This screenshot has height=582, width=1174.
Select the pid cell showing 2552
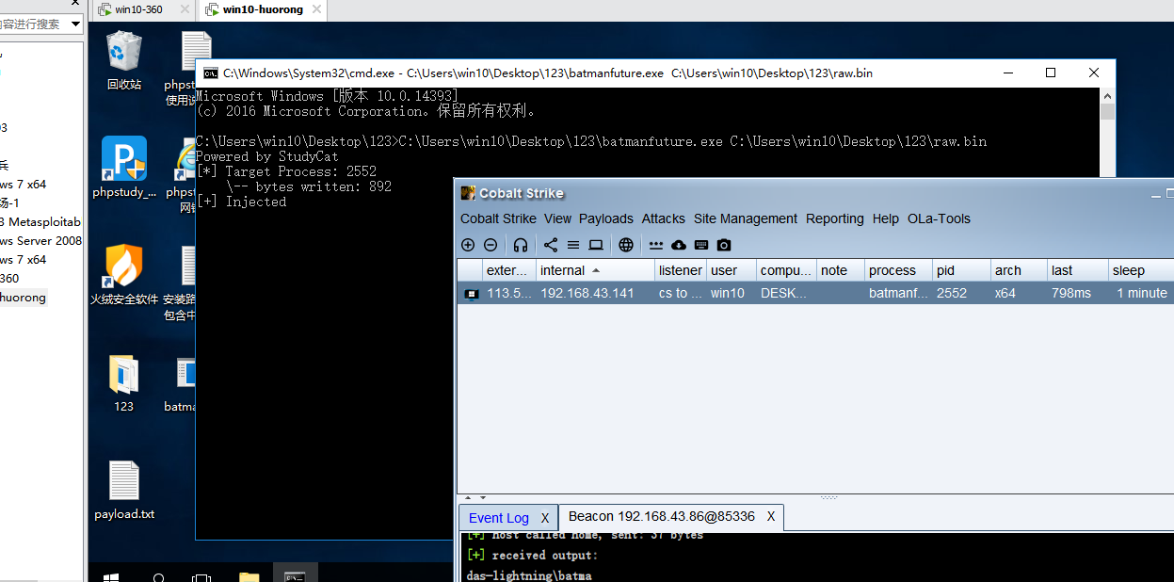click(x=961, y=294)
